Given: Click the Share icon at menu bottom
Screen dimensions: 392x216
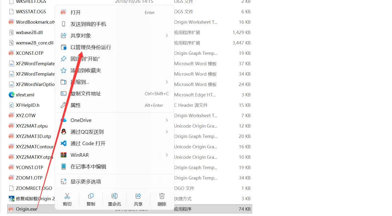Looking at the screenshot, I should (138, 196).
